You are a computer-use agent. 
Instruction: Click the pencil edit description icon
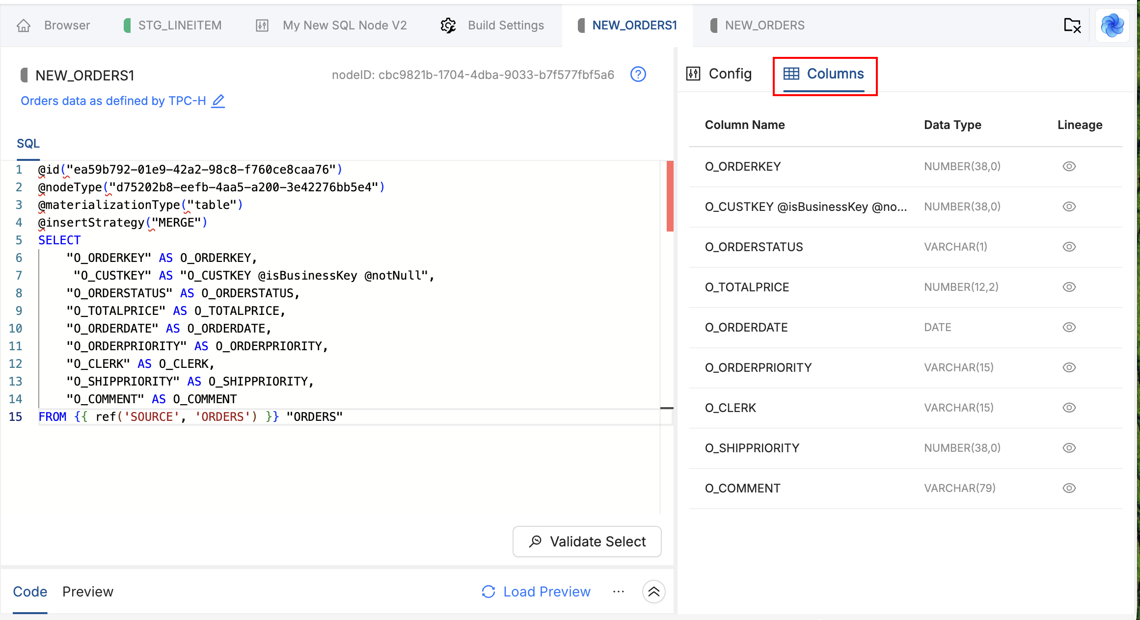point(218,101)
